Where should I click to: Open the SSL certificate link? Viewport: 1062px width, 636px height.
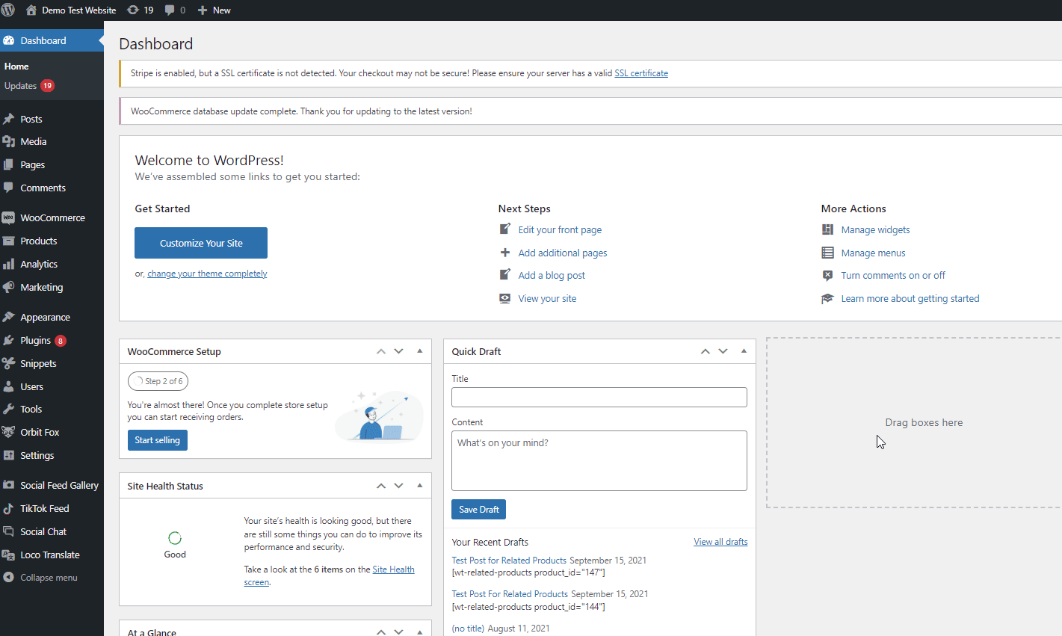(641, 73)
